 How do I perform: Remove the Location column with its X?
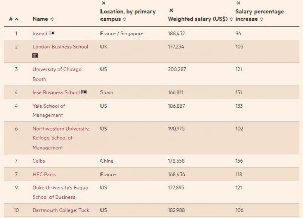pyautogui.click(x=103, y=3)
